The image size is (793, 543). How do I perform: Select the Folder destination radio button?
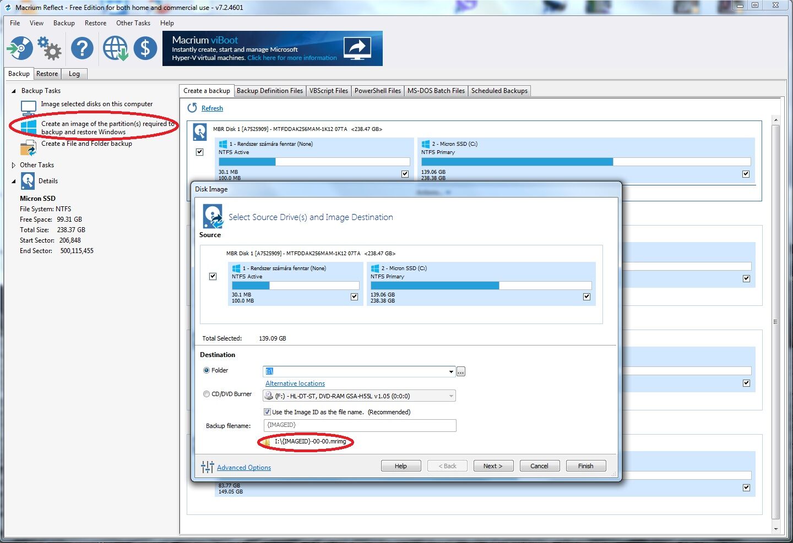point(207,370)
